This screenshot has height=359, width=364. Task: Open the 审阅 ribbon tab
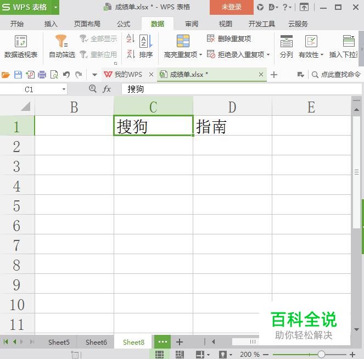[192, 24]
